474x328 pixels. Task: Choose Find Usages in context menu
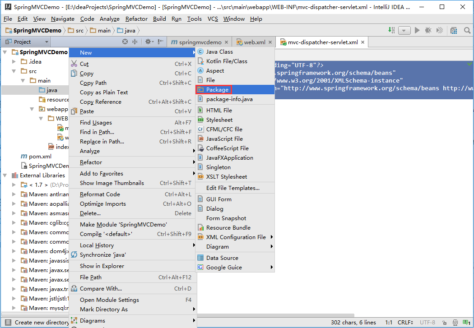[x=133, y=122]
